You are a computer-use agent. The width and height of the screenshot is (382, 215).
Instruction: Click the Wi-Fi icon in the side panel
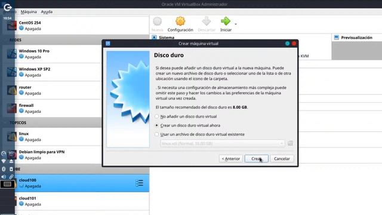4,161
